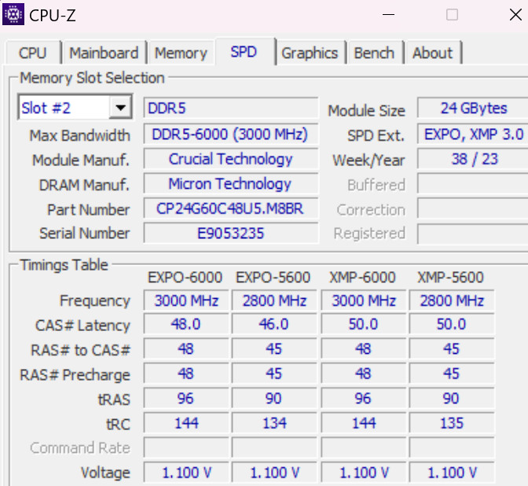Expand the Slot #2 dropdown arrow
This screenshot has width=528, height=486.
click(x=120, y=108)
